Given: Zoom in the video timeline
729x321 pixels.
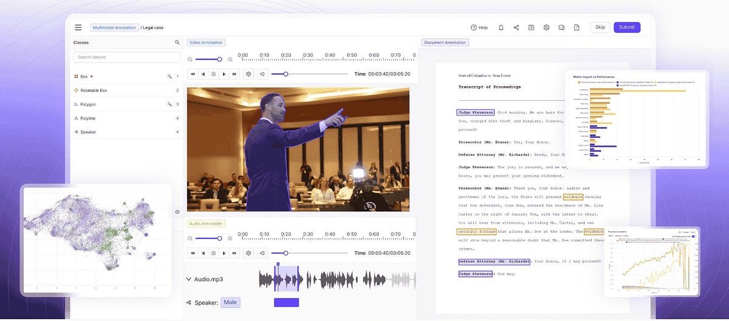Looking at the screenshot, I should click(230, 59).
